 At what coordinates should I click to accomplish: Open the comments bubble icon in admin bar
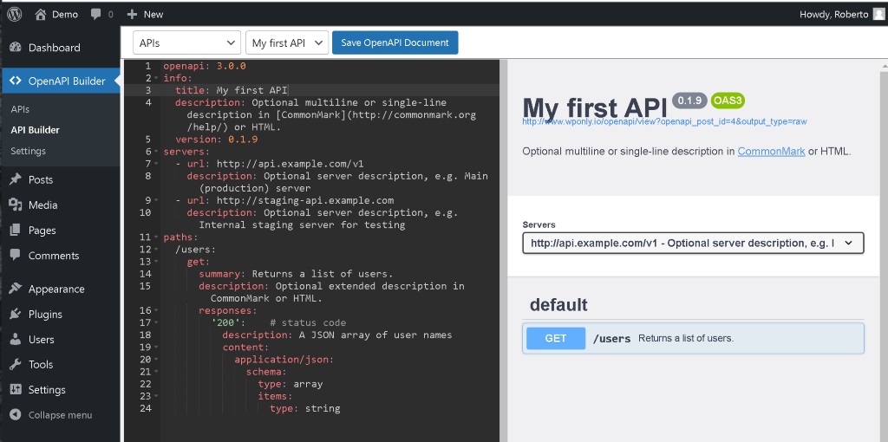(x=95, y=15)
